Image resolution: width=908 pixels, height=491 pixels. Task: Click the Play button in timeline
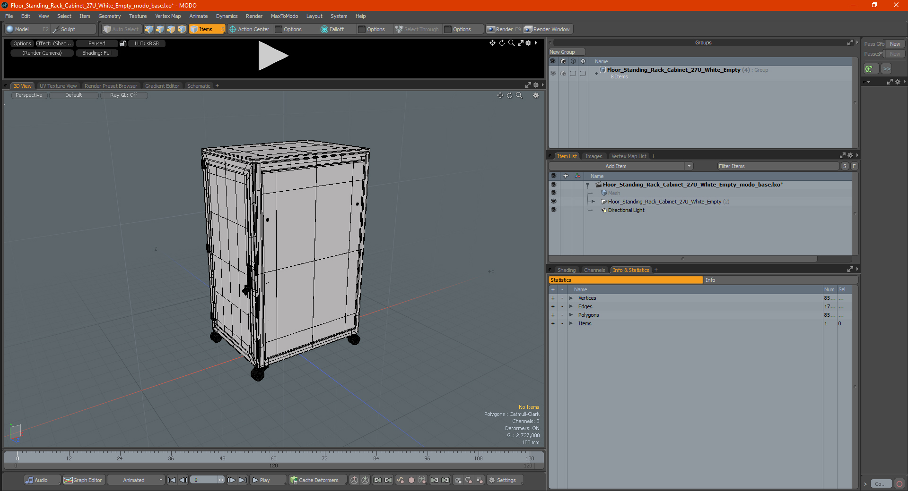click(x=267, y=480)
